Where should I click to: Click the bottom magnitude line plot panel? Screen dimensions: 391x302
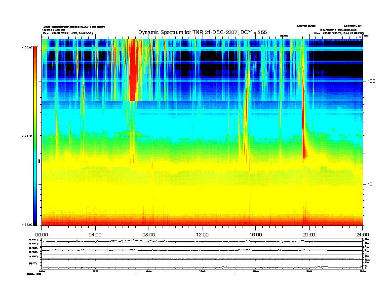point(202,264)
